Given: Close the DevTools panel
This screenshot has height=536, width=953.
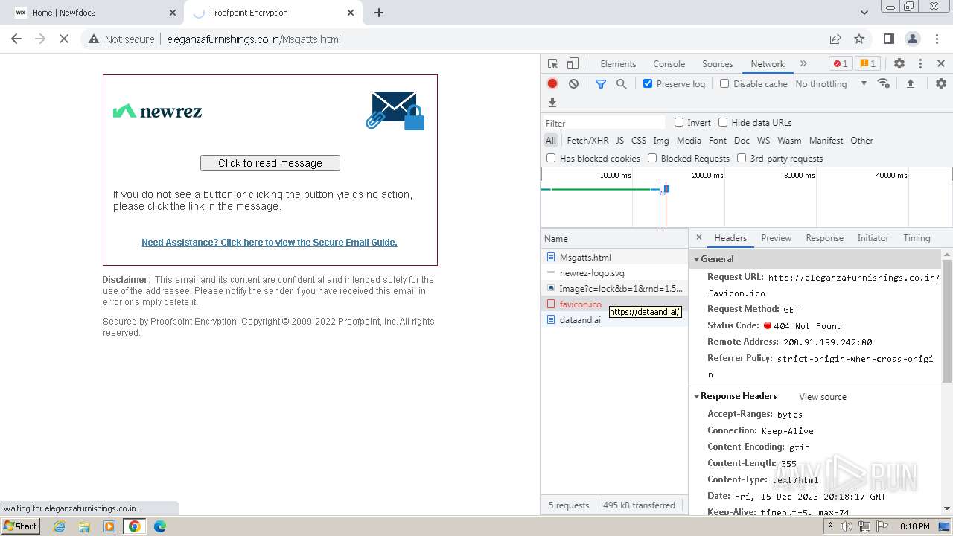Looking at the screenshot, I should tap(941, 64).
